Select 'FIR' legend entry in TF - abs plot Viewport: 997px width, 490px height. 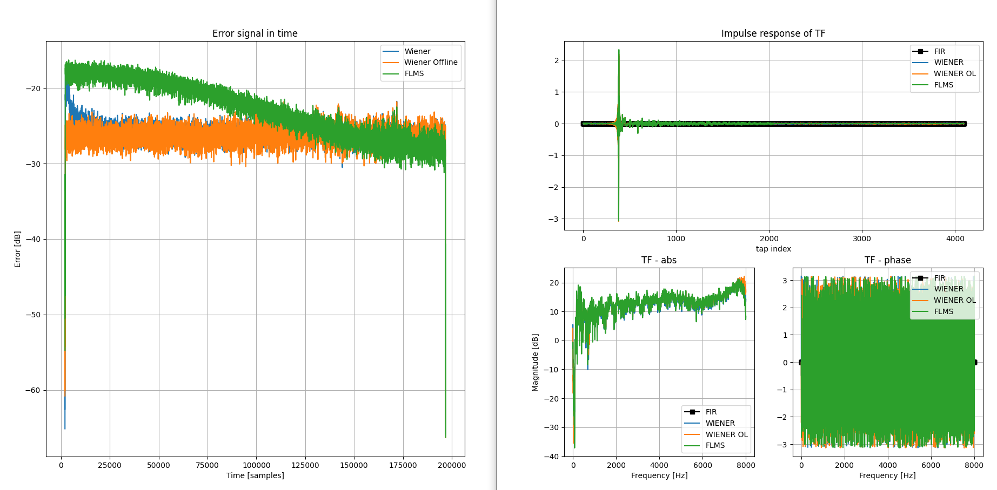click(x=711, y=412)
